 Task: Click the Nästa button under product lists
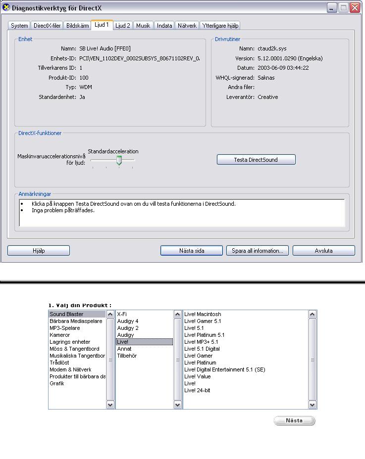[x=294, y=420]
